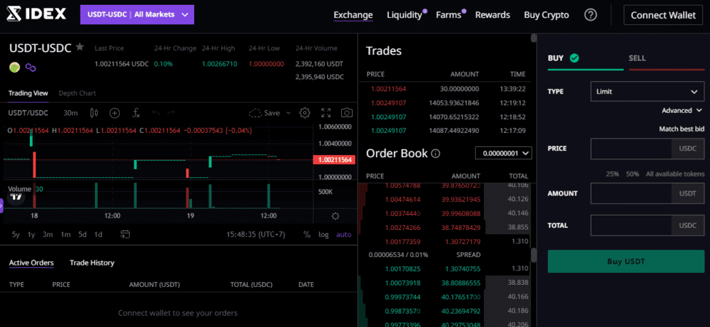This screenshot has width=710, height=327.
Task: Open the Rewards page
Action: (x=493, y=15)
